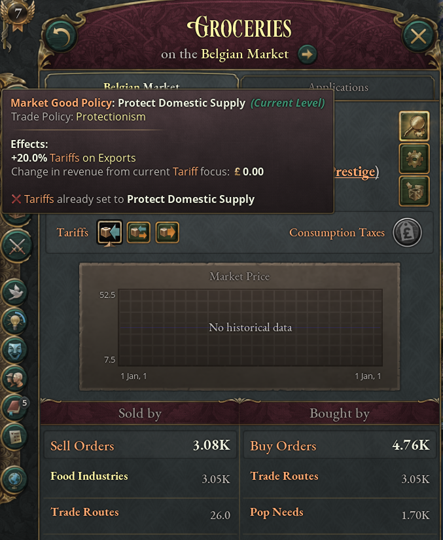Switch to the Applications tab
This screenshot has height=540, width=443.
coord(338,87)
